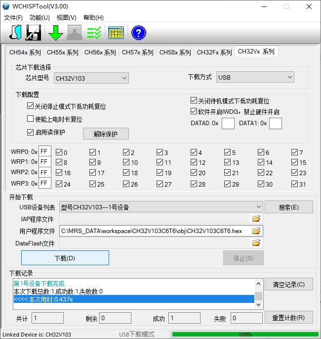Click the 100% download progress bar
This screenshot has height=339, width=321.
(x=245, y=334)
